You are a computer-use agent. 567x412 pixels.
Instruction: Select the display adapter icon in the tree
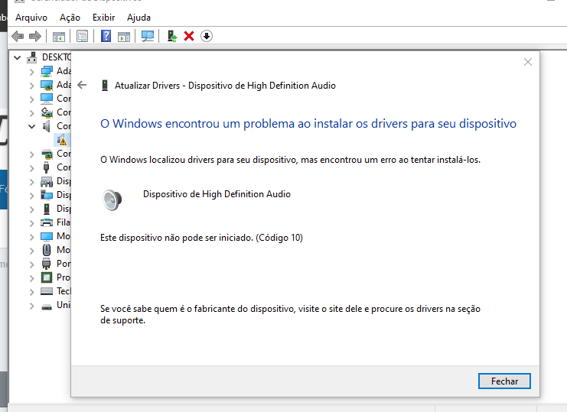(46, 85)
